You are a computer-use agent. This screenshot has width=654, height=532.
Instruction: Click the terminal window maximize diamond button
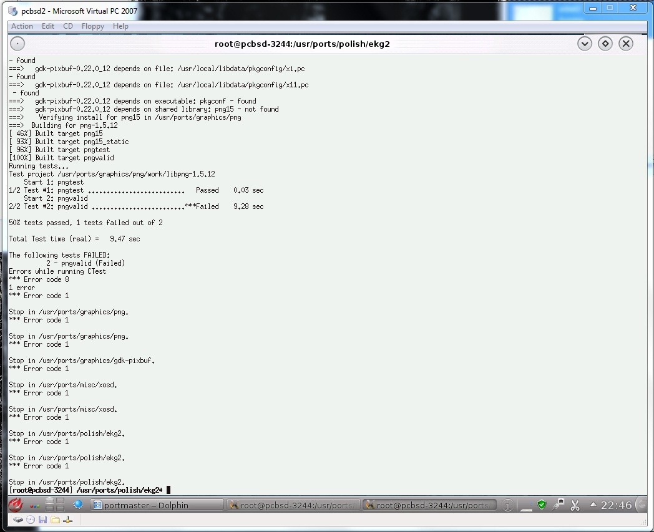(605, 44)
